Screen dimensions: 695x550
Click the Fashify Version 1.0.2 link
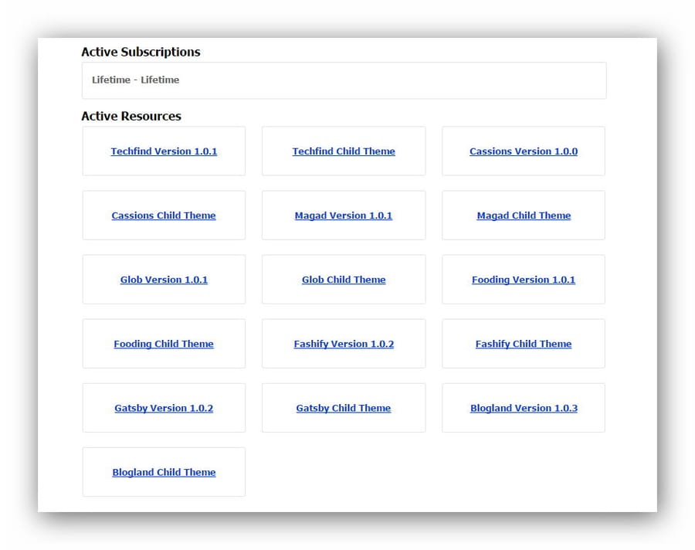pyautogui.click(x=344, y=345)
